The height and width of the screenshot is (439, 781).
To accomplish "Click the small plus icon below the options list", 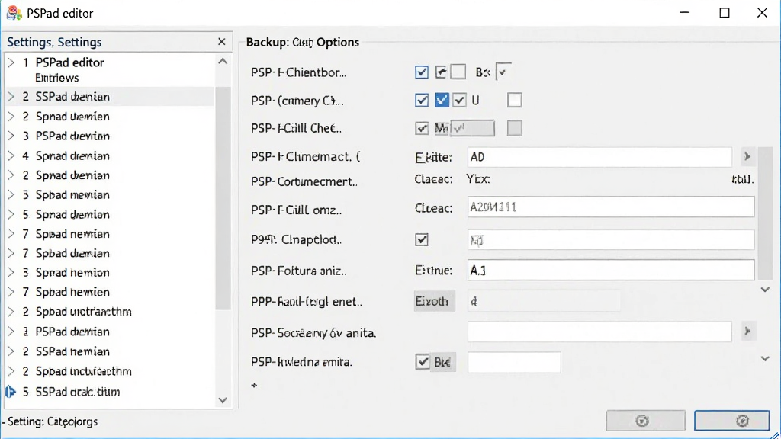I will pyautogui.click(x=255, y=385).
